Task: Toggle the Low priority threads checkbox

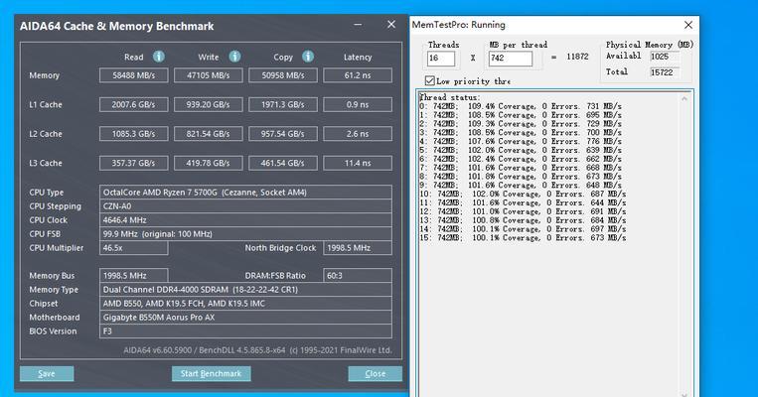Action: (x=430, y=80)
